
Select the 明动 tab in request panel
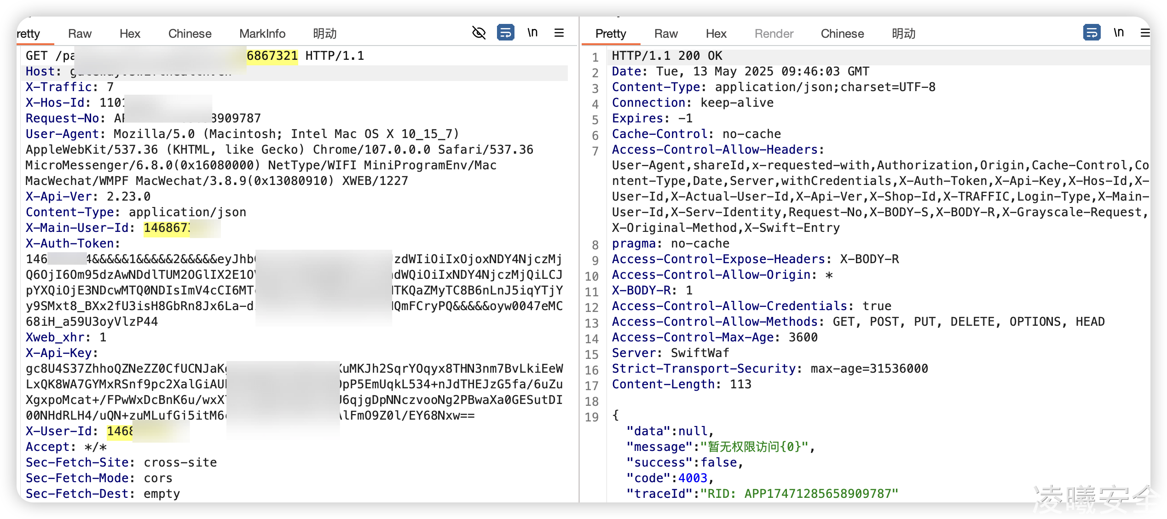(x=324, y=34)
